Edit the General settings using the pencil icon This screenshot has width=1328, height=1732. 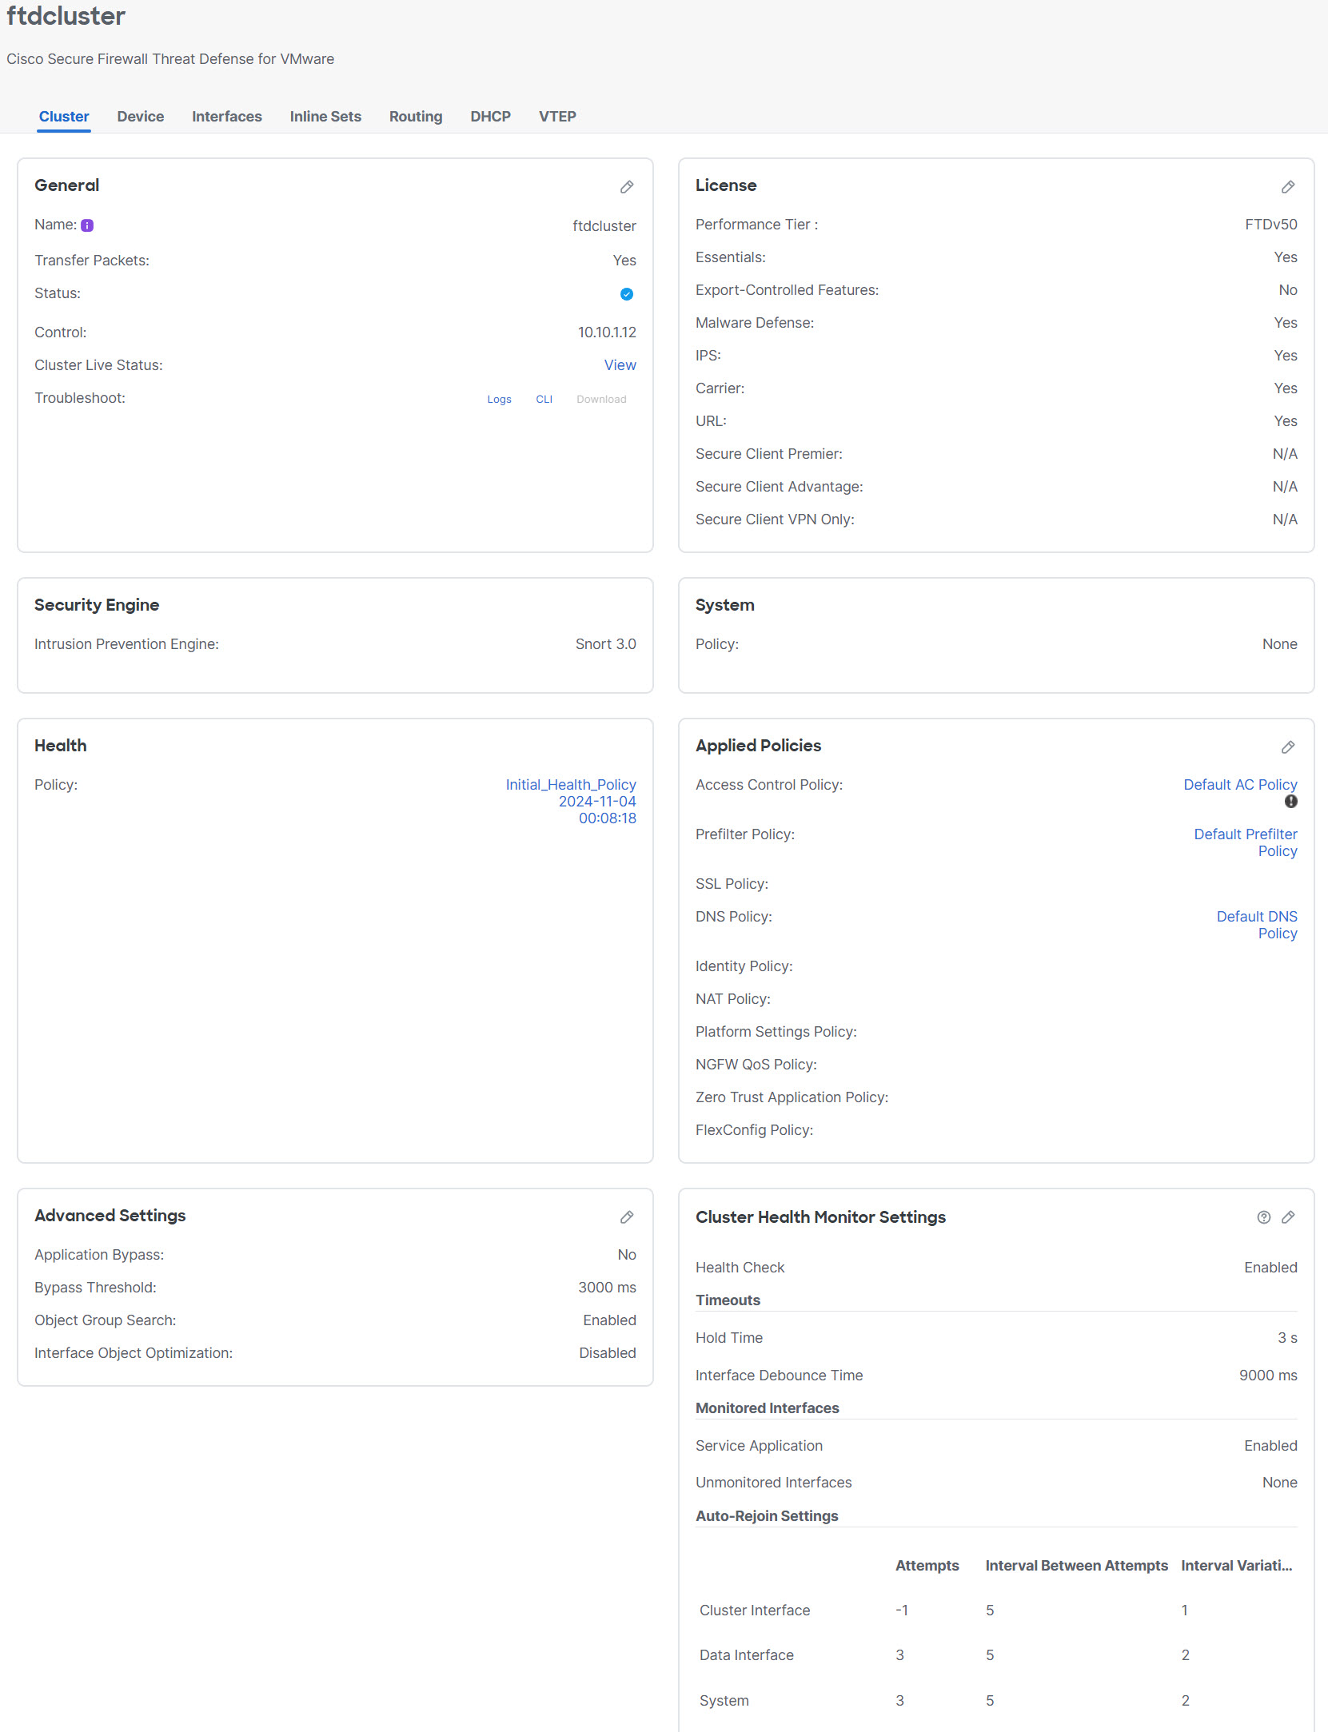click(x=627, y=187)
